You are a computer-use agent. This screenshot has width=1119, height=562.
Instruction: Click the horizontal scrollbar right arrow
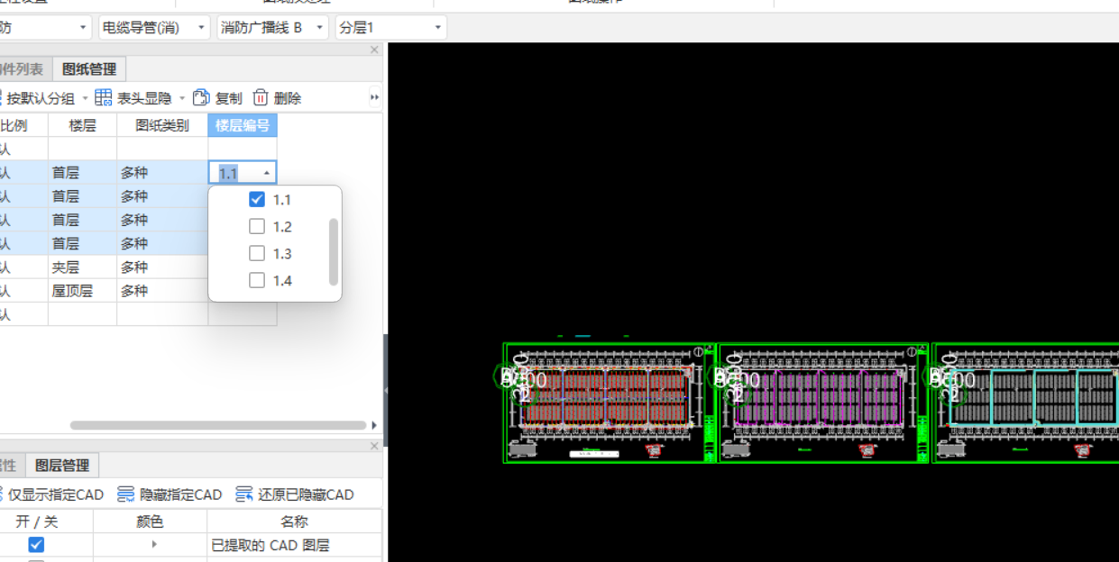374,425
